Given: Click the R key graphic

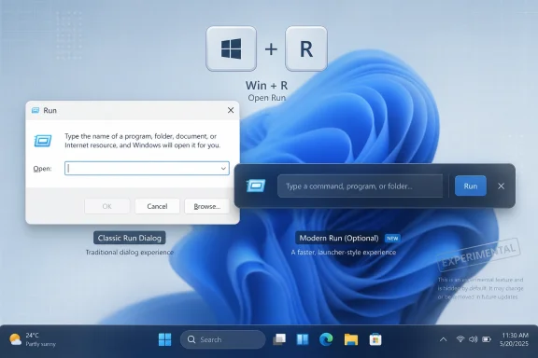Looking at the screenshot, I should [x=306, y=48].
